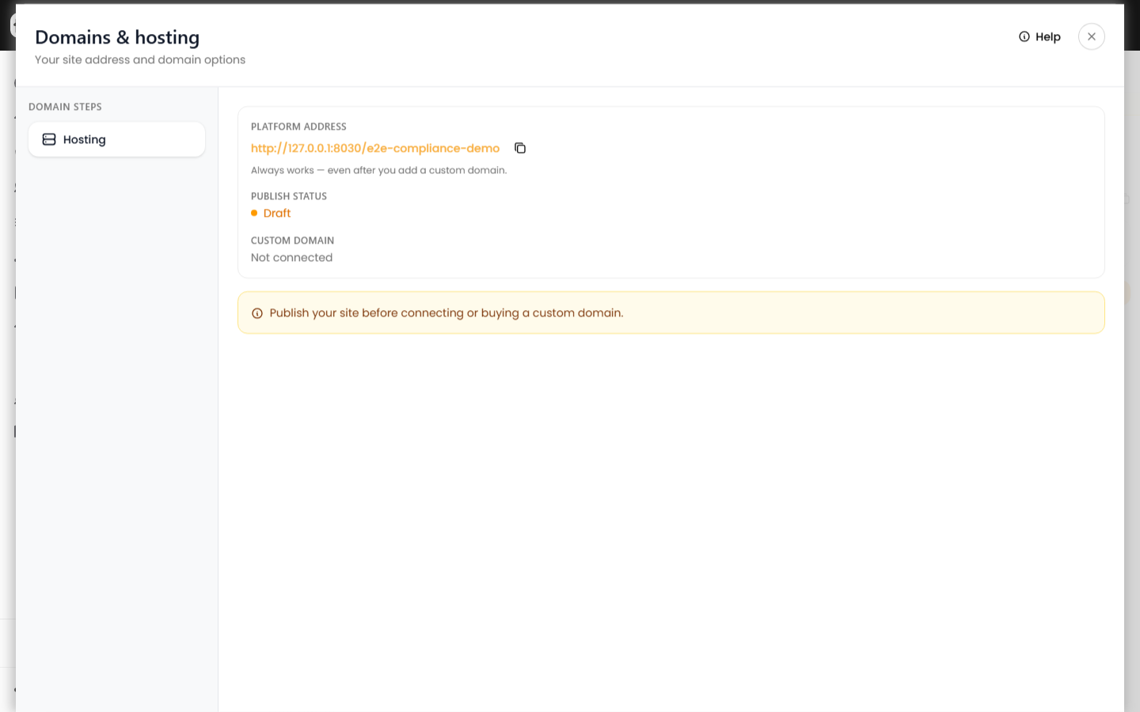Click the PLATFORM ADDRESS label
The image size is (1140, 712).
(x=298, y=127)
